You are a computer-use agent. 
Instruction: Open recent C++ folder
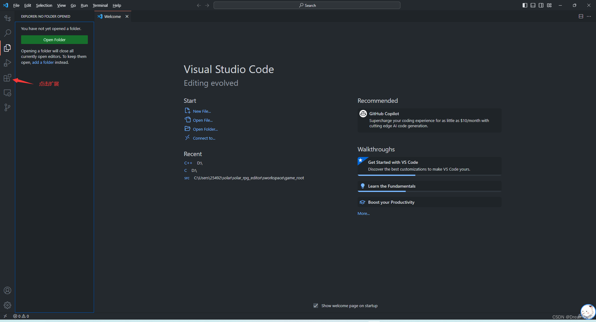click(x=188, y=163)
